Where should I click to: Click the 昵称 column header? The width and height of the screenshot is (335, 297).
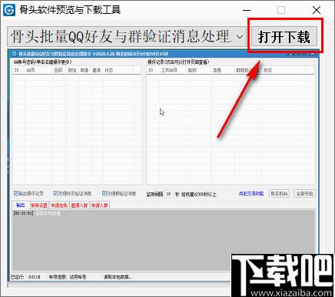tap(198, 70)
